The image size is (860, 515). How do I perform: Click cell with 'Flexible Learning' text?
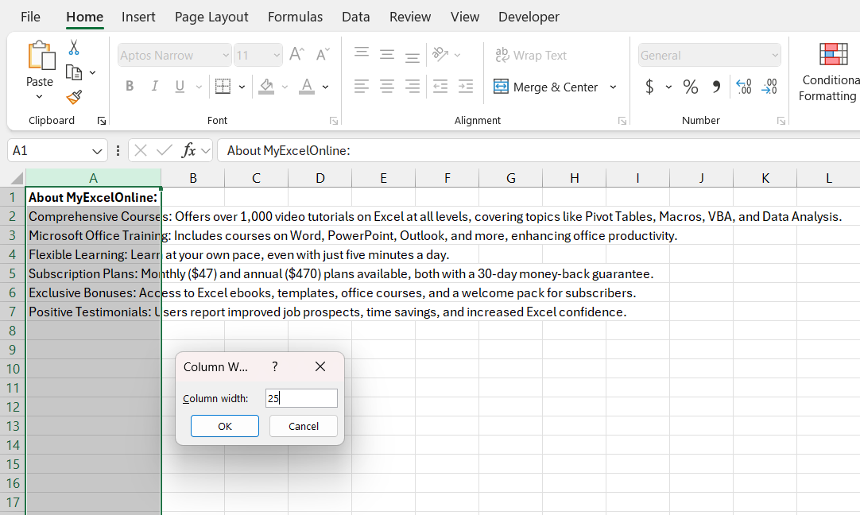tap(93, 254)
